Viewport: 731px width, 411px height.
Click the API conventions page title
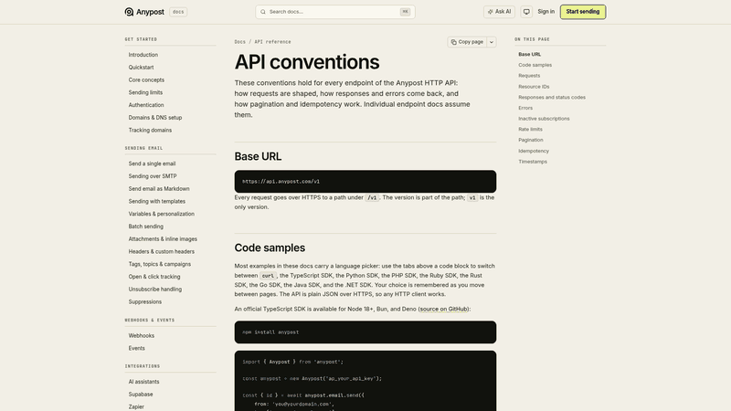tap(307, 62)
